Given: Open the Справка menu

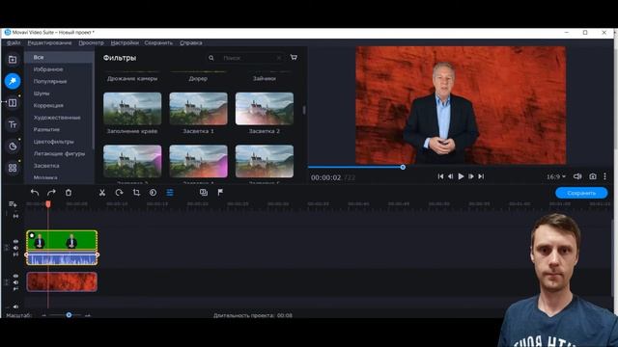Looking at the screenshot, I should 191,42.
